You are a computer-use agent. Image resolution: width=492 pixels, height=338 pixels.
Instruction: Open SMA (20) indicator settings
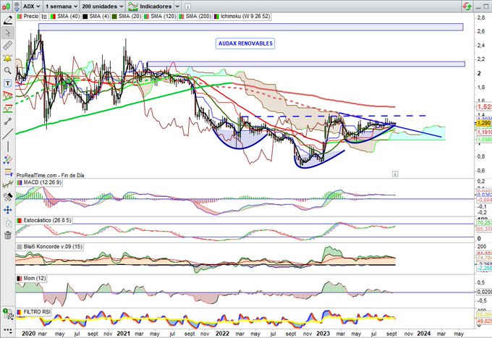tap(130, 17)
